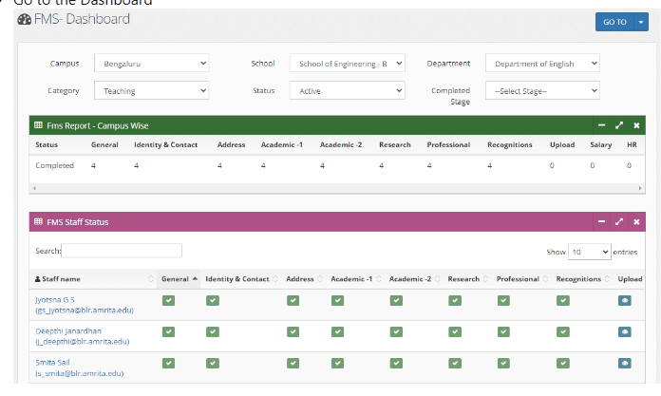Click the Search input field
The image size is (661, 396).
coord(122,251)
